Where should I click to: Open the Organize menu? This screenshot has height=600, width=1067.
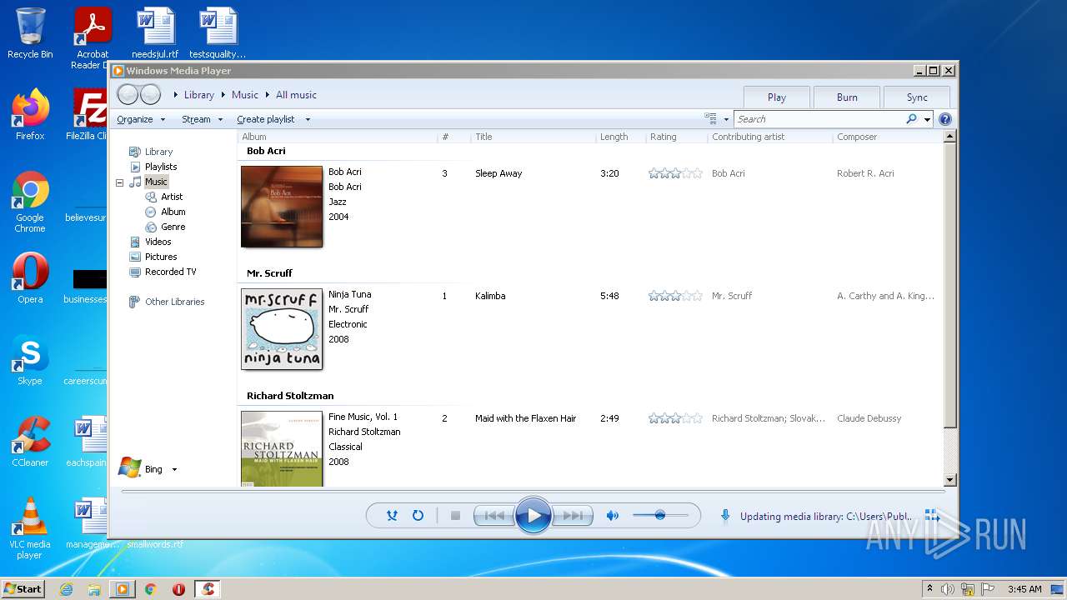[141, 119]
